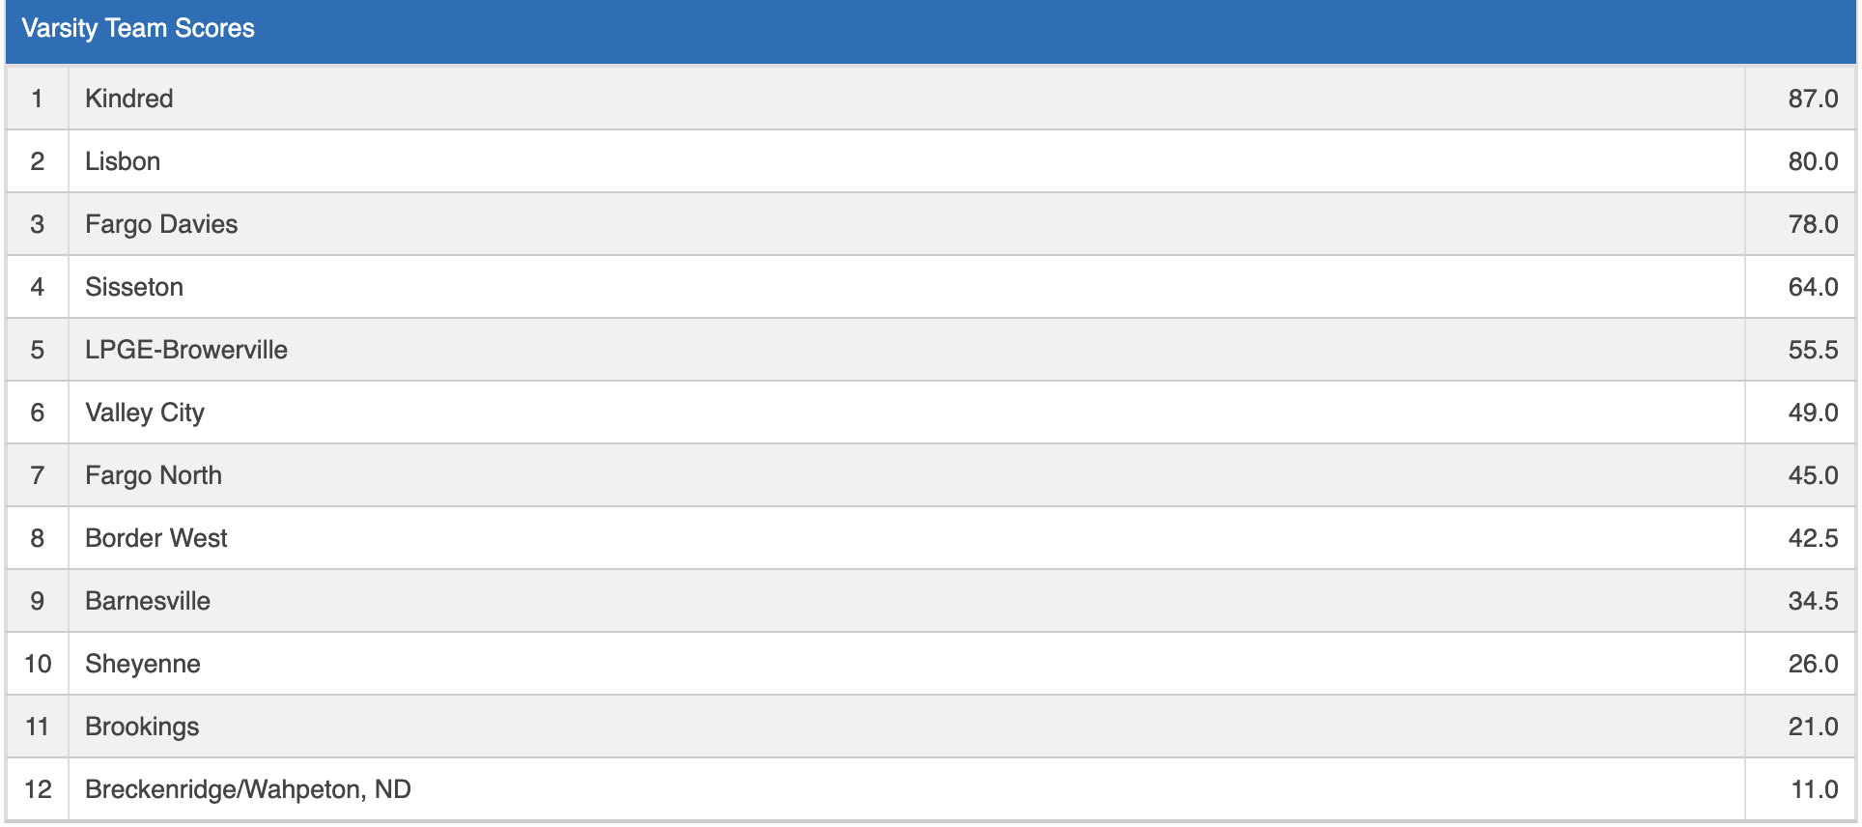Select Sisseton in the team list
Viewport: 1862px width, 827px height.
(134, 287)
